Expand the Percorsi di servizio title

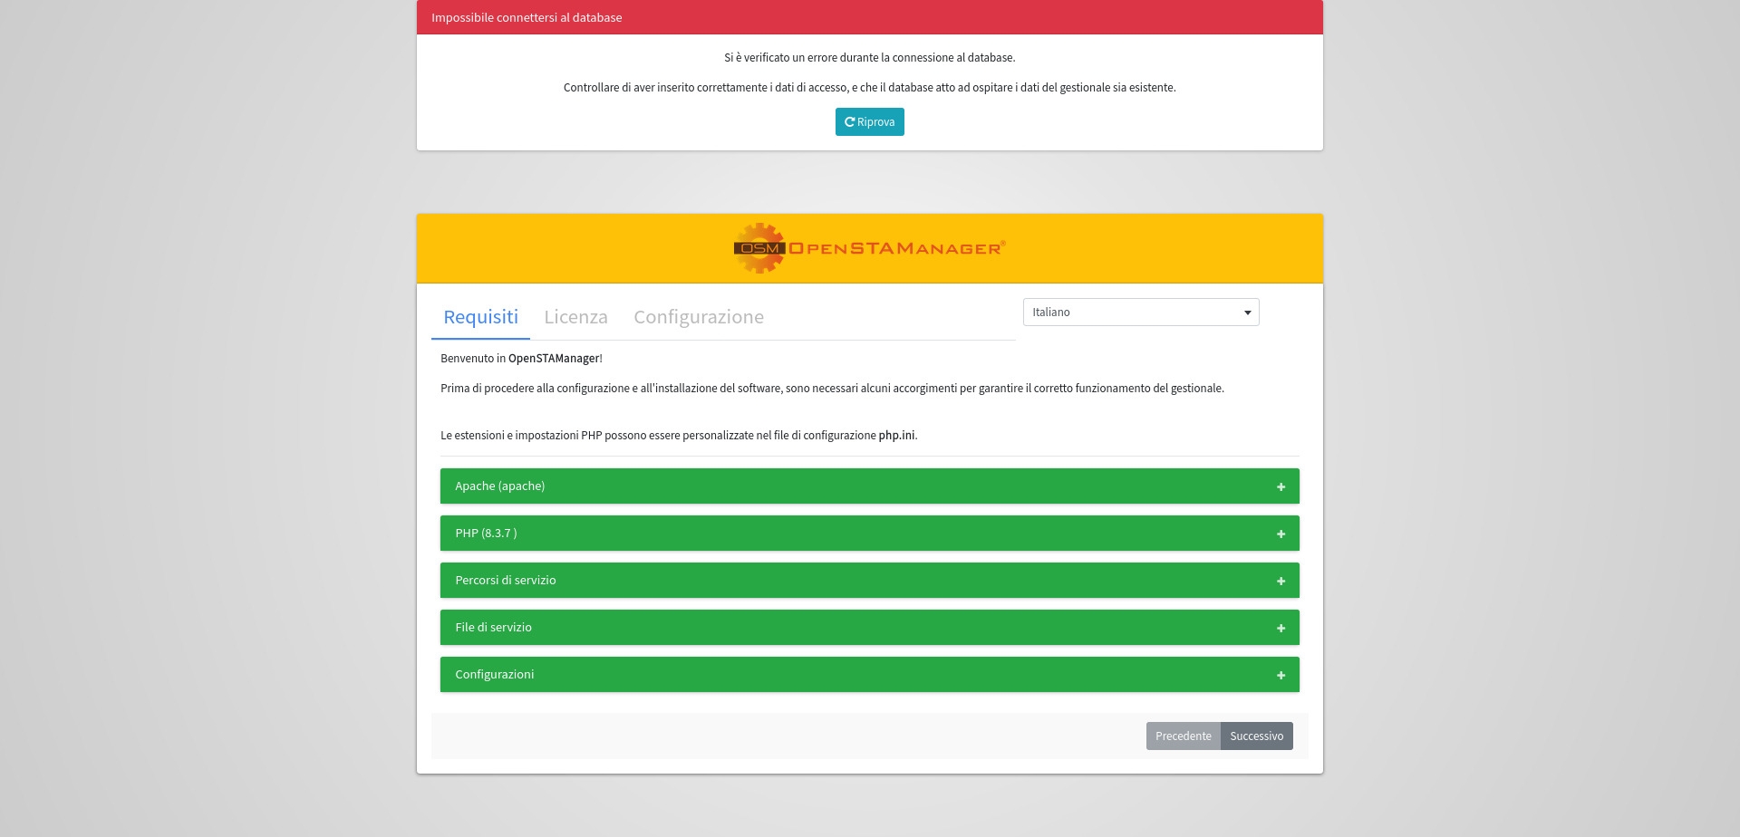coord(505,581)
